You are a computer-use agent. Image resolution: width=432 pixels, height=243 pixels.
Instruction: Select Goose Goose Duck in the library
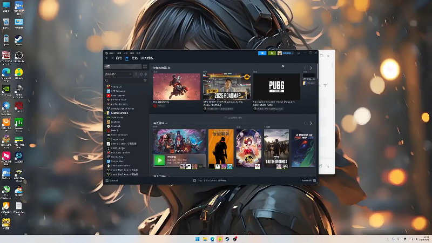click(x=120, y=166)
